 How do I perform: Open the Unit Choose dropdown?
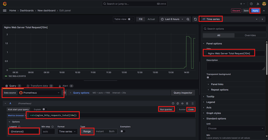pyautogui.click(x=236, y=128)
